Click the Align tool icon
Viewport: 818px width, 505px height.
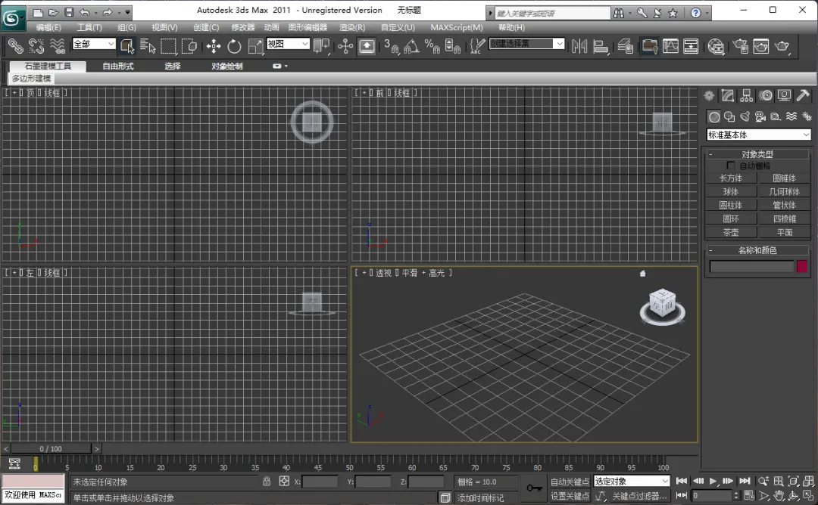[601, 46]
